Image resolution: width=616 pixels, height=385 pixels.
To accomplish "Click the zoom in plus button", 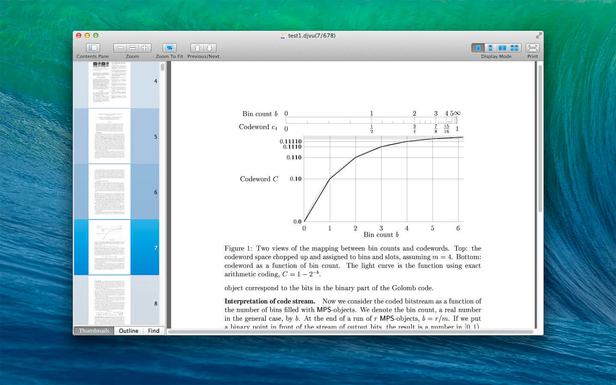I will coord(145,48).
